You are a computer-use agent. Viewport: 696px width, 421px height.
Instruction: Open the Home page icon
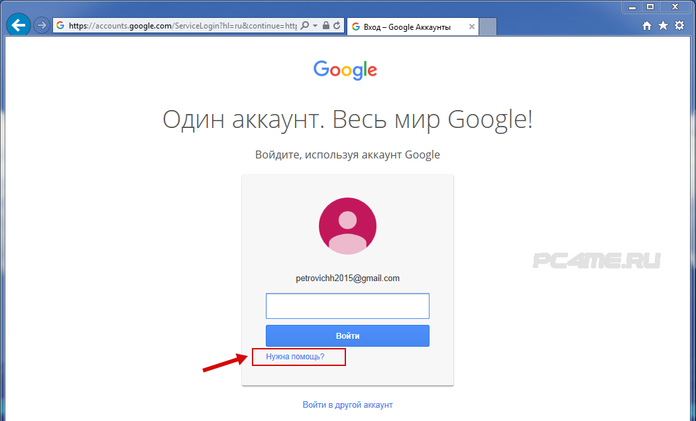pos(647,26)
